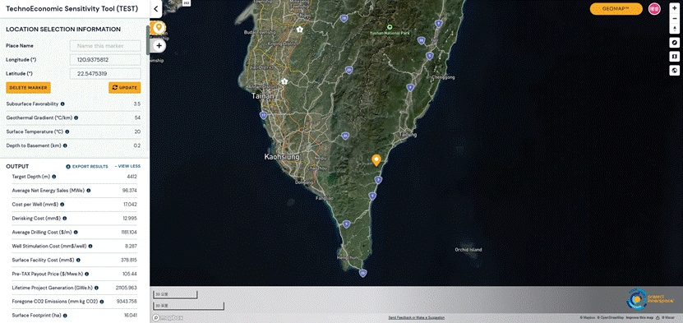Viewport: 683px width, 323px height.
Task: Click the Geothermal Gradient value 54
Action: 137,118
